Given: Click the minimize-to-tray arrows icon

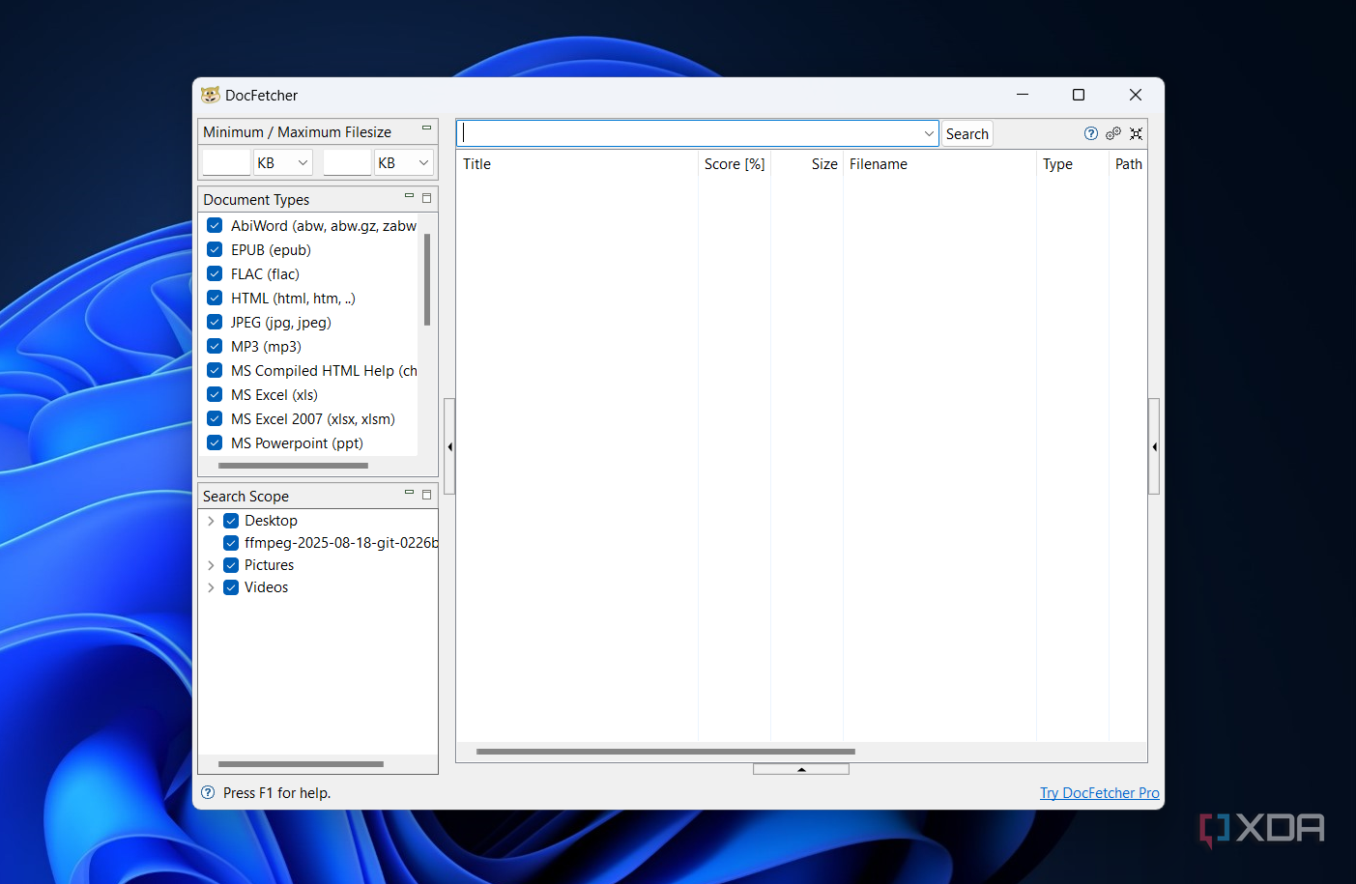Looking at the screenshot, I should click(1137, 134).
